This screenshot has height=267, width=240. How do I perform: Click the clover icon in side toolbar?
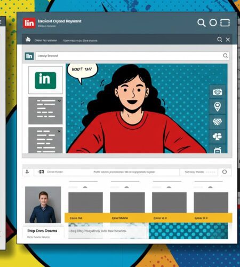[x=217, y=137]
